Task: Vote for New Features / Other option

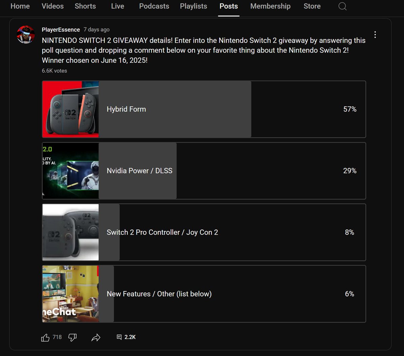Action: (204, 294)
